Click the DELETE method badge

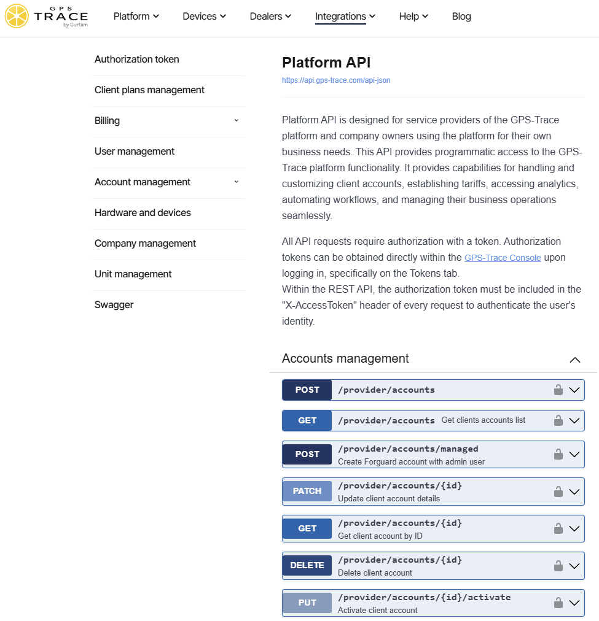[x=307, y=566]
